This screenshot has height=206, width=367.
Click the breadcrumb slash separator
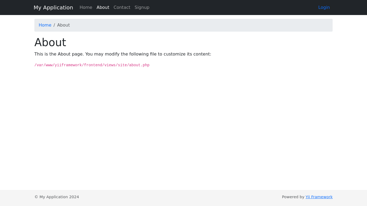54,25
